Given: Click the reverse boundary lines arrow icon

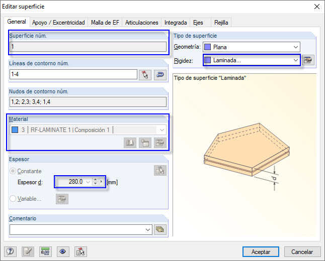Looking at the screenshot, I should tap(160, 75).
